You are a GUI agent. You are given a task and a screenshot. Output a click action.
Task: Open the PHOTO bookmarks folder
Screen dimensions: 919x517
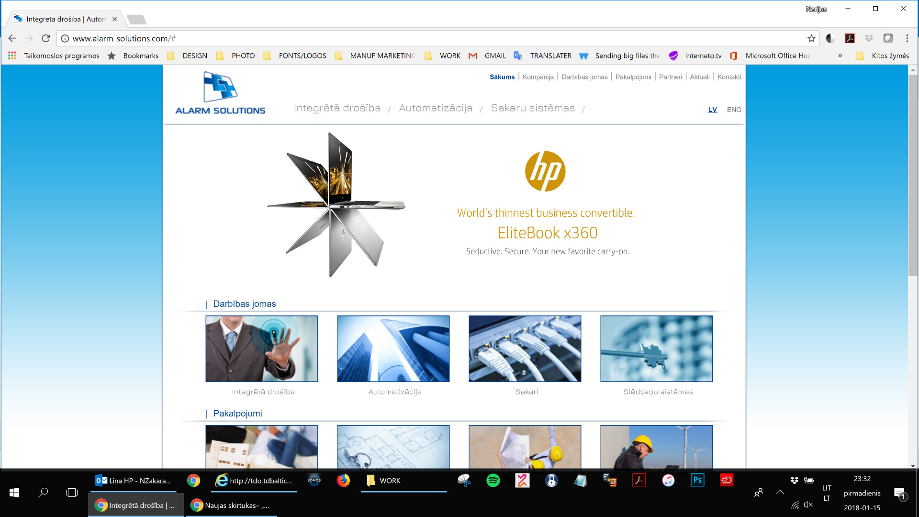tap(235, 56)
